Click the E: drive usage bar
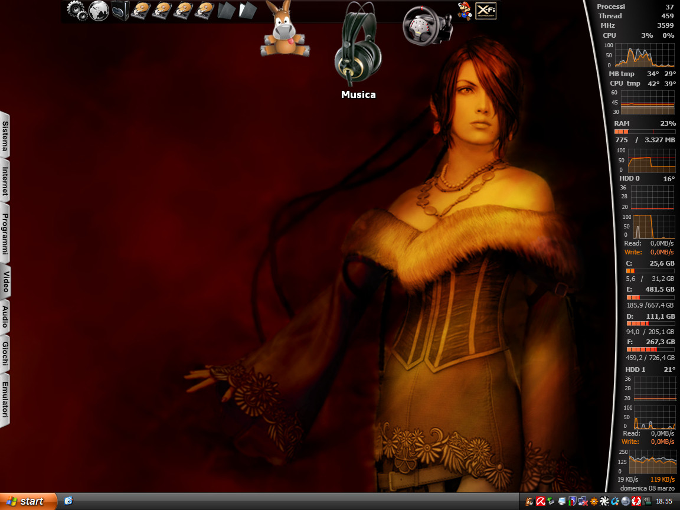The height and width of the screenshot is (510, 680). click(650, 297)
